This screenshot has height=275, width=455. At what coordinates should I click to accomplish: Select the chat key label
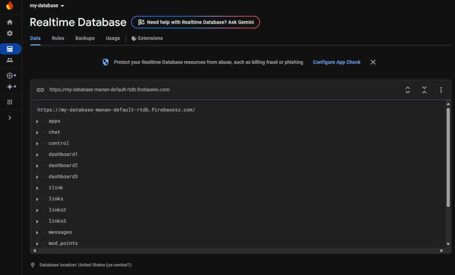54,132
